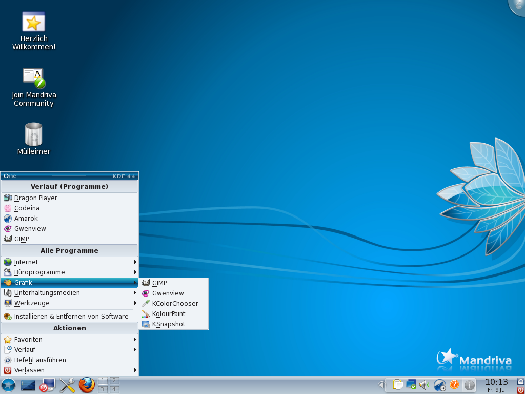Switch to virtual desktop 4 in pager
Screen dimensions: 525x394
(x=114, y=389)
